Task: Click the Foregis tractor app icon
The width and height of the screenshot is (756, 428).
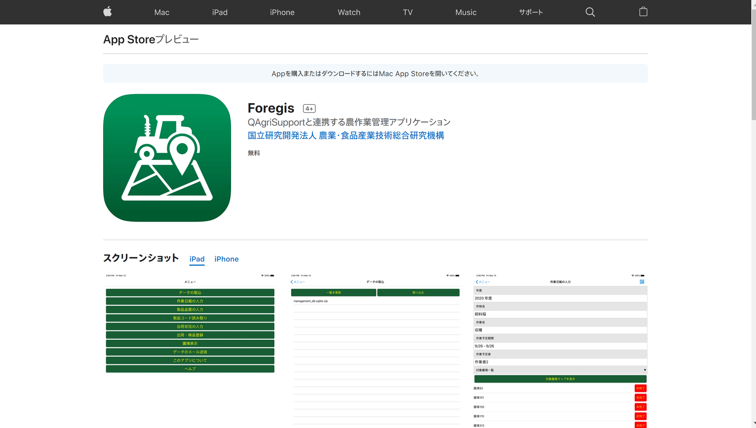Action: (x=167, y=158)
